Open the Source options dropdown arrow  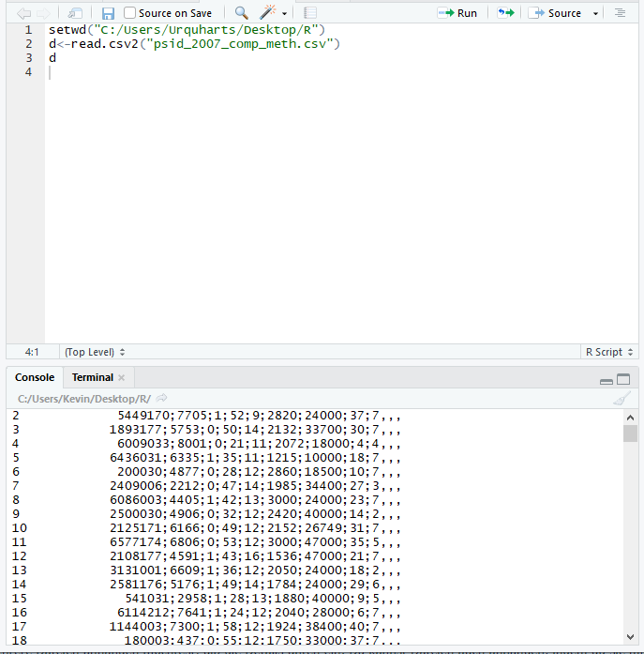point(595,13)
